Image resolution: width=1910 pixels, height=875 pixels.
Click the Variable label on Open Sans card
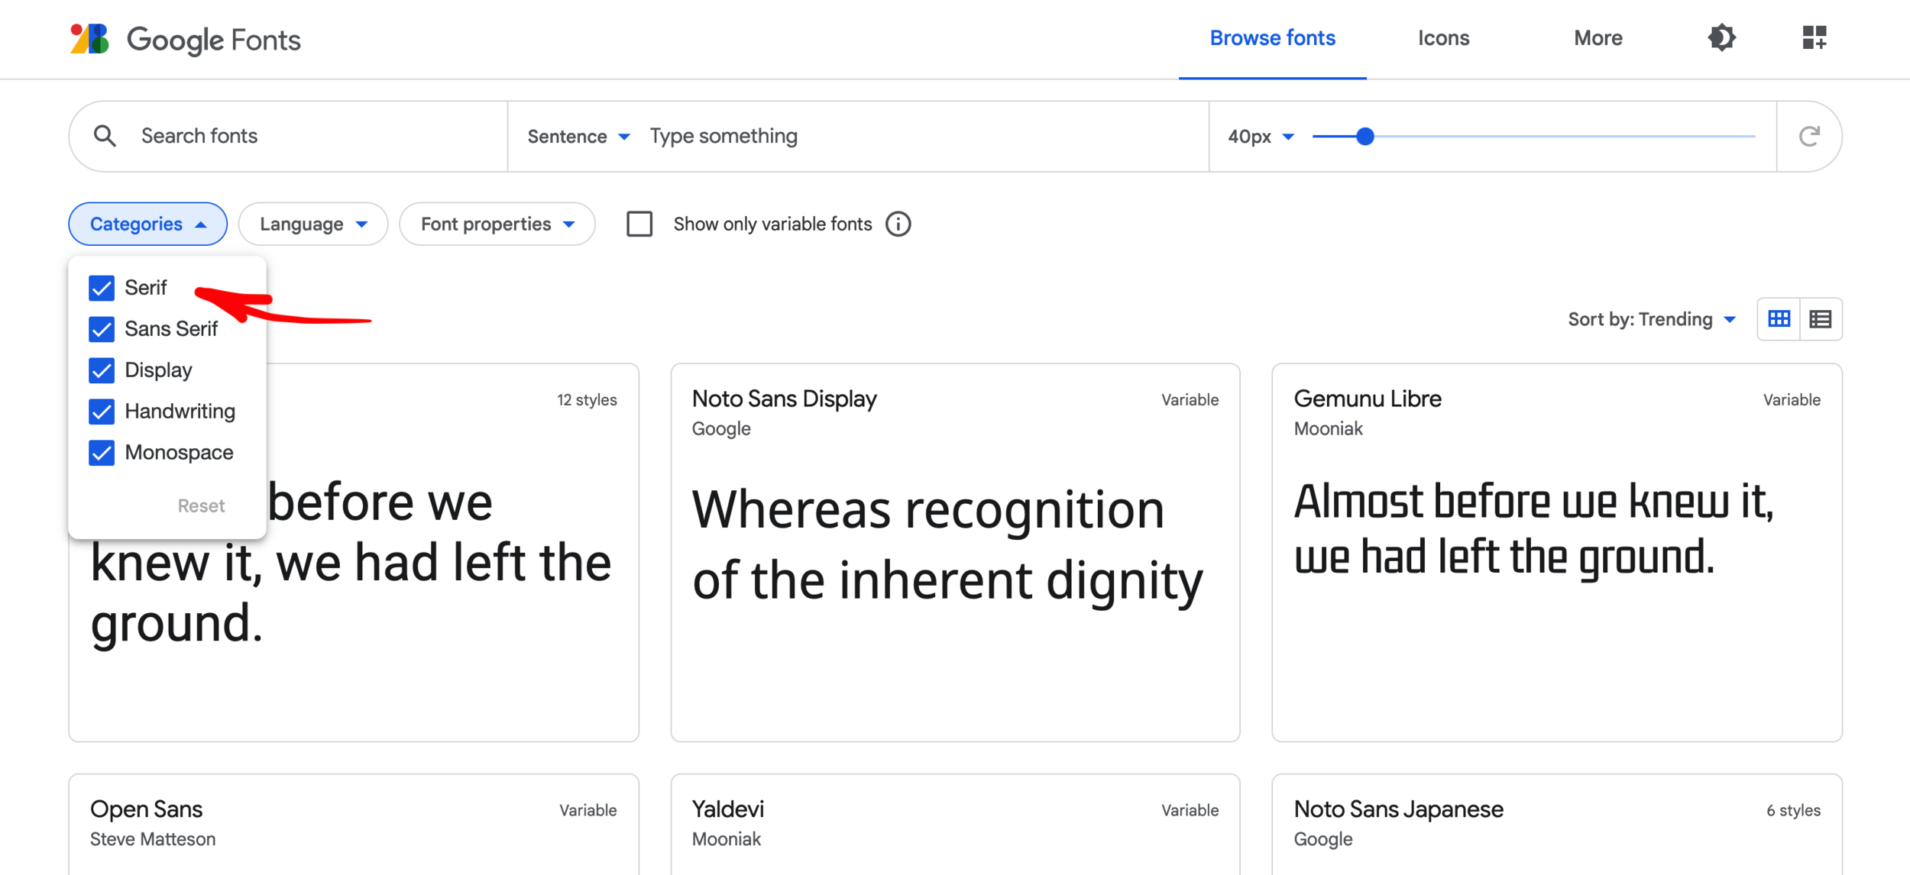click(x=588, y=810)
